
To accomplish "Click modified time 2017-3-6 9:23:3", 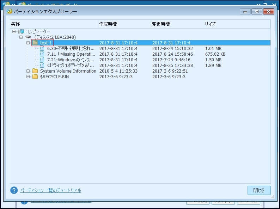I will tap(169, 77).
